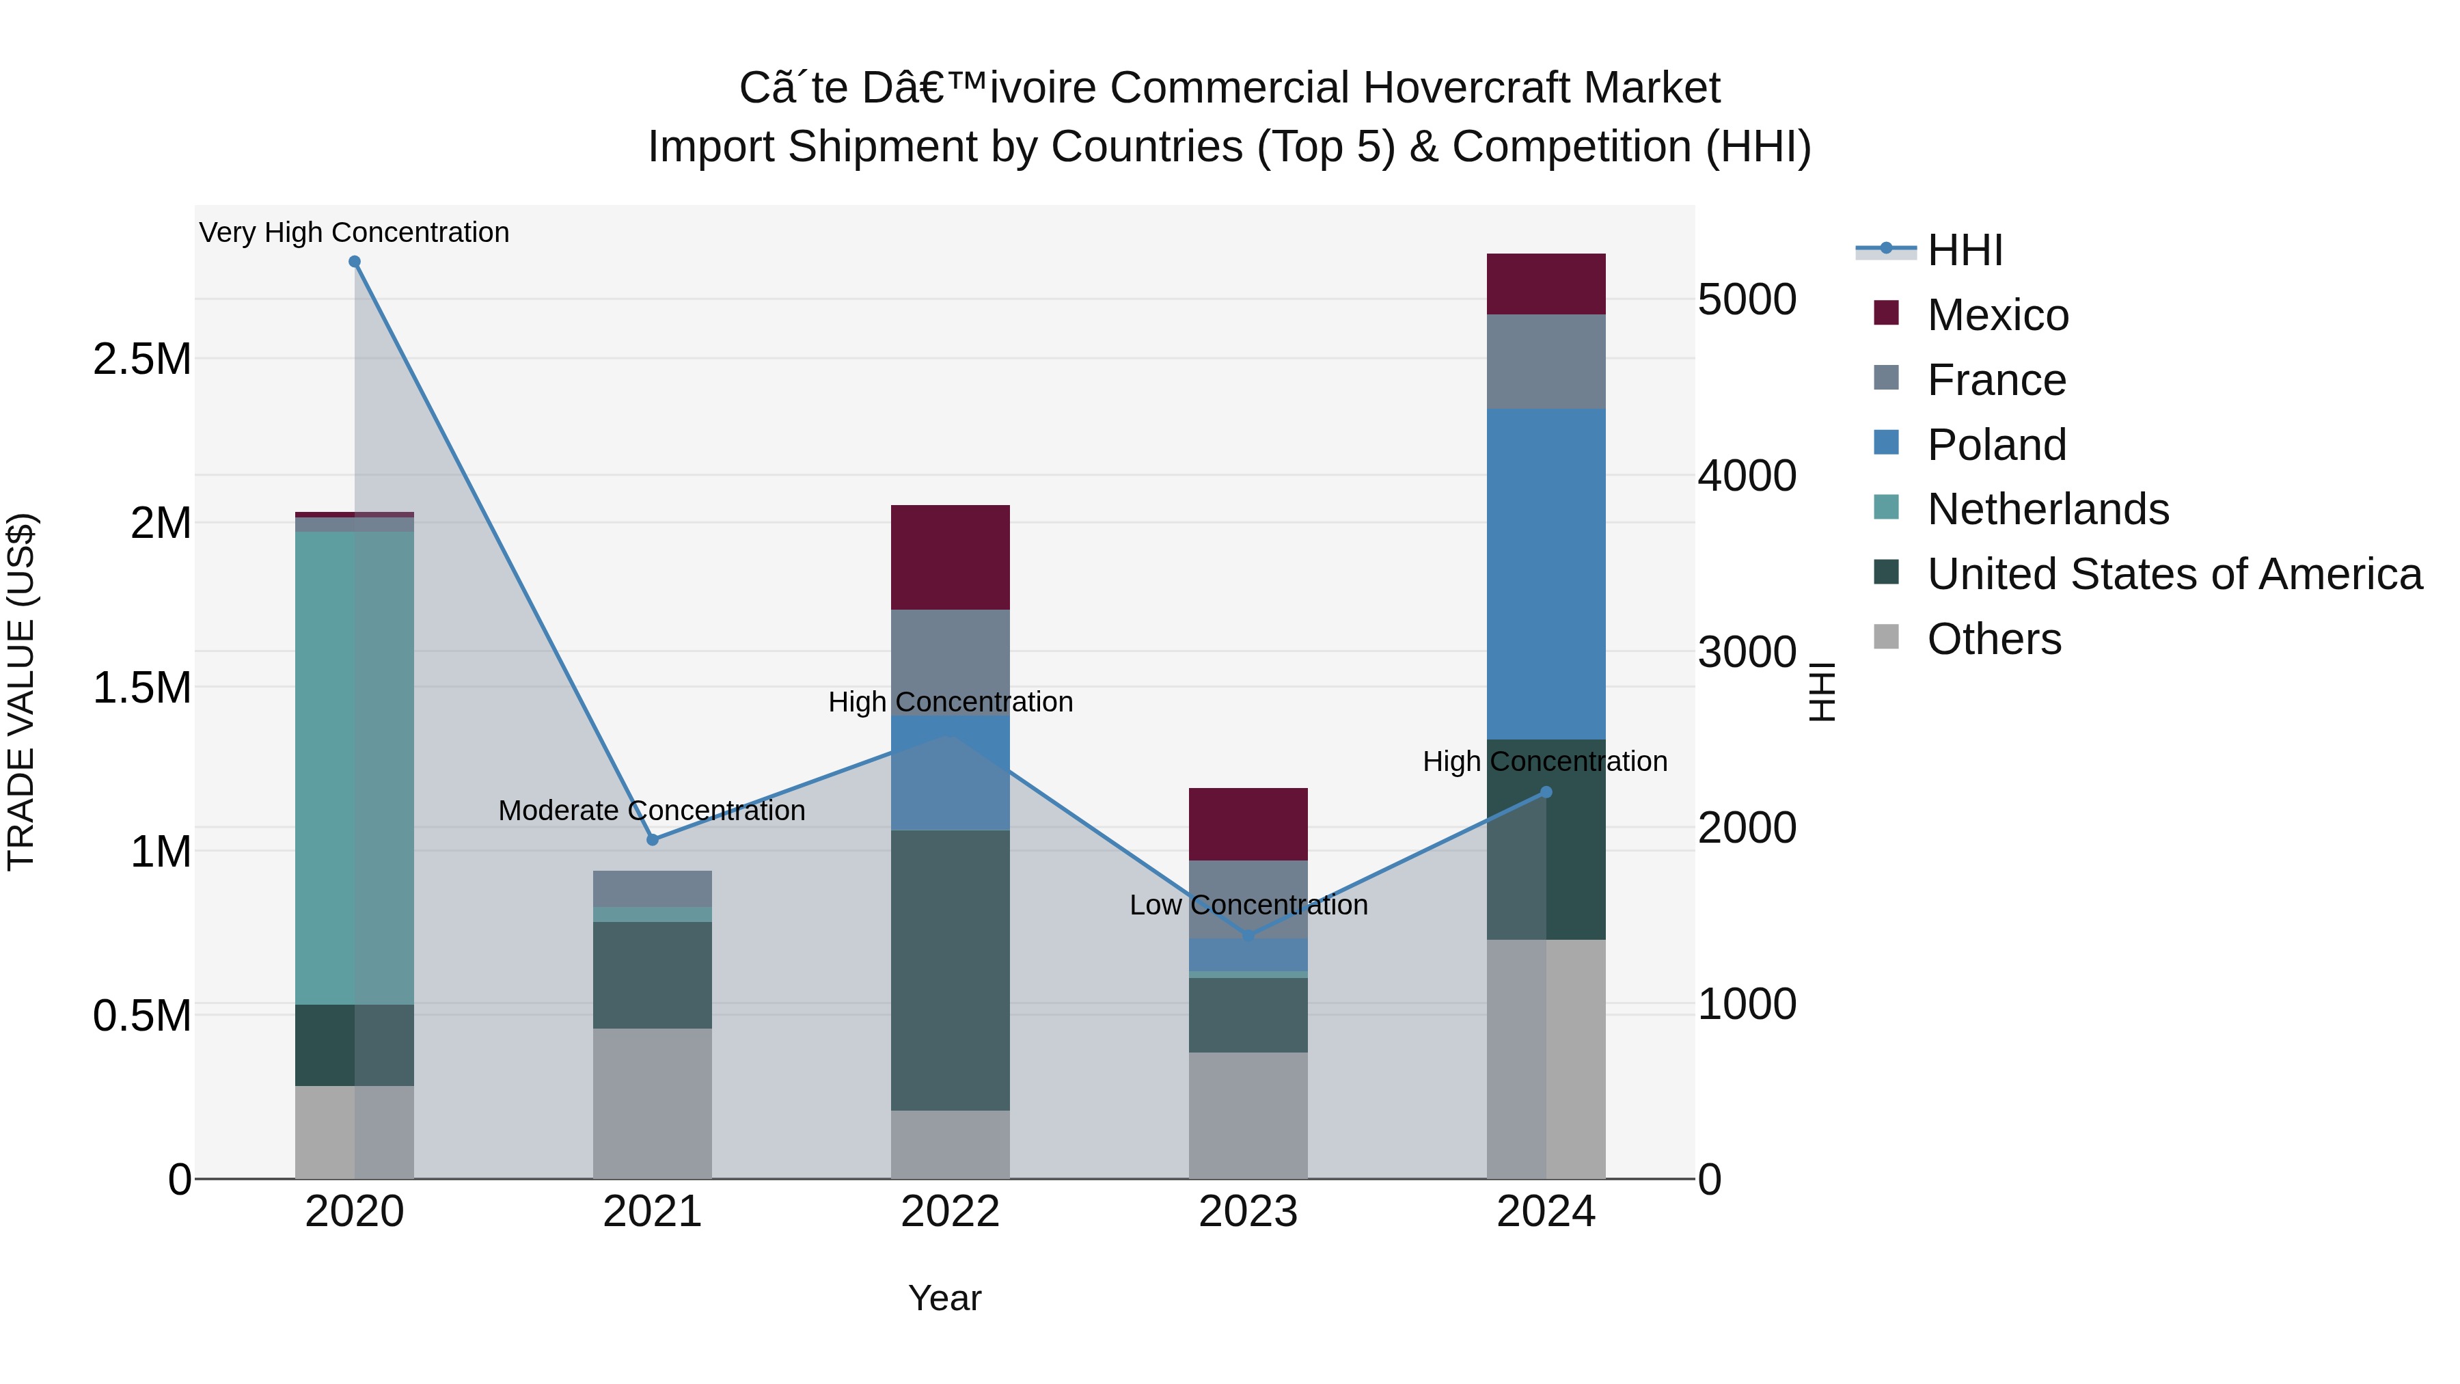2460x1384 pixels.
Task: Click the 'Year' x-axis title
Action: coord(944,1298)
